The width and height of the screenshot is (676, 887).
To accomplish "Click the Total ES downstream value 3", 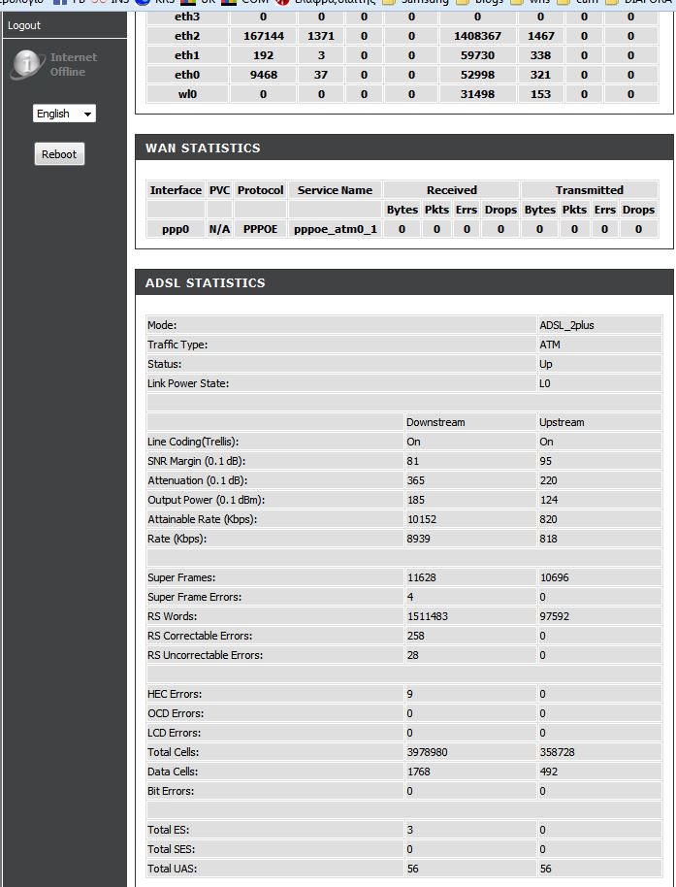I will 410,830.
